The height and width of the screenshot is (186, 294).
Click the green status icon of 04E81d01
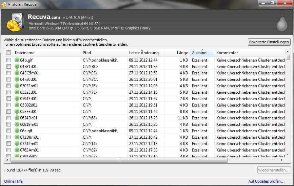(x=17, y=66)
